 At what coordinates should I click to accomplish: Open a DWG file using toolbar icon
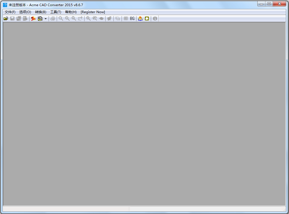tap(6, 18)
